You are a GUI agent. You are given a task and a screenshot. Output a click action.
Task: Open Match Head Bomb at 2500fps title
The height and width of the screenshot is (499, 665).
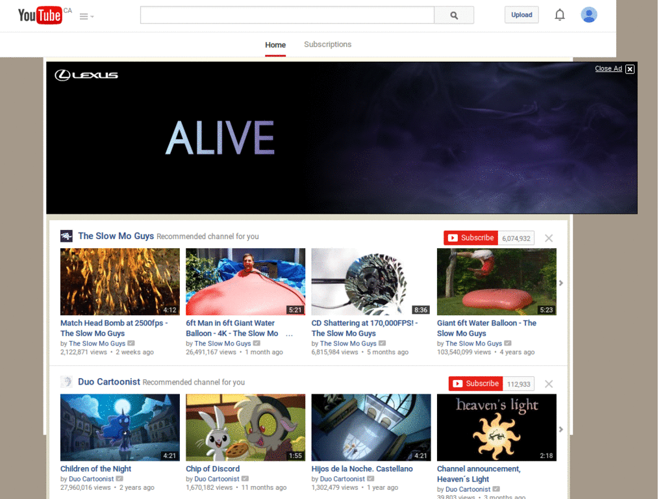coord(114,328)
